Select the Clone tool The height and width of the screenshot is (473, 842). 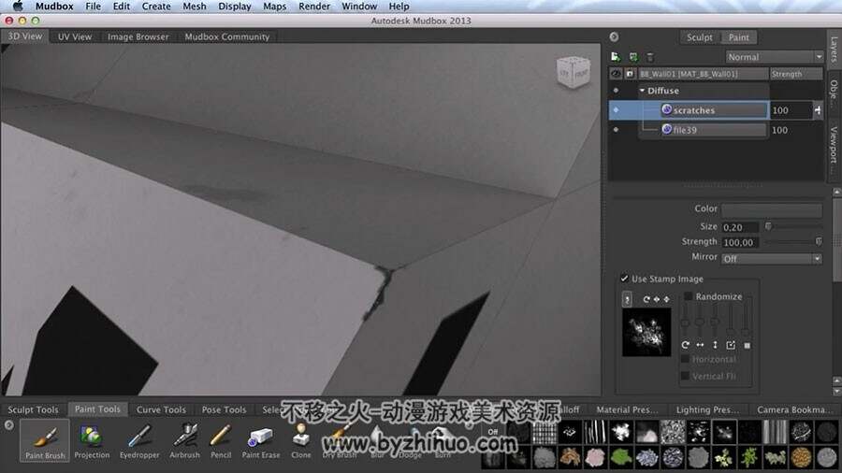point(300,441)
